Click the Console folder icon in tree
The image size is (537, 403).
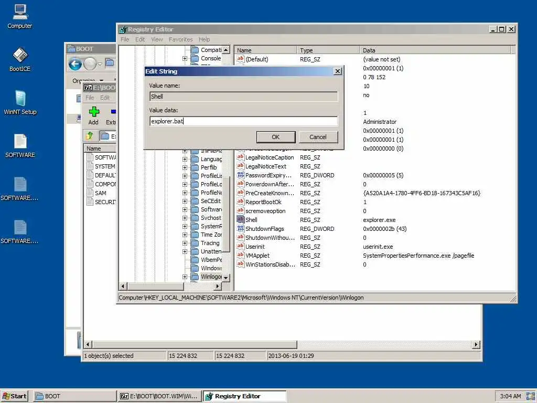[195, 58]
